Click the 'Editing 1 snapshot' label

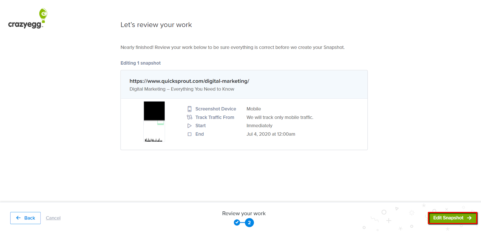(x=141, y=63)
